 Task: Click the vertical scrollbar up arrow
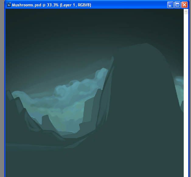[x=186, y=12]
